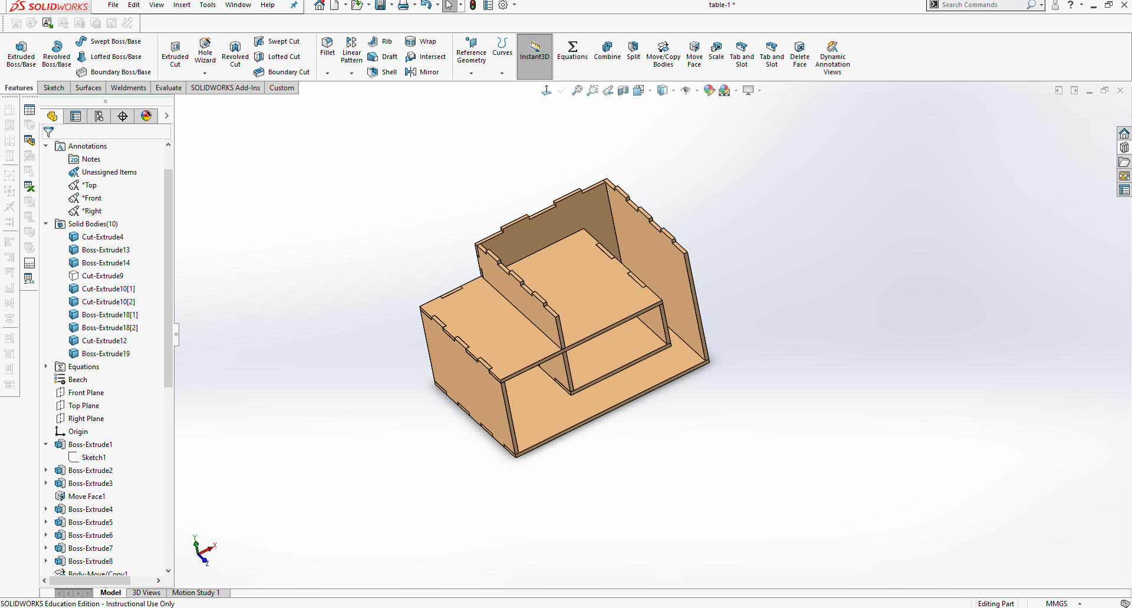Click the Intersect tool
This screenshot has height=608, width=1132.
point(425,57)
